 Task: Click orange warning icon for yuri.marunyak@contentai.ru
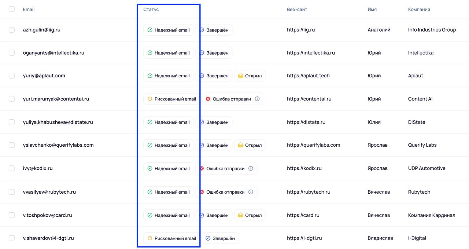(150, 99)
